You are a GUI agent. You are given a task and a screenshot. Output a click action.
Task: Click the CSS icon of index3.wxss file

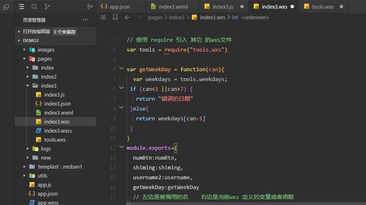(39, 131)
